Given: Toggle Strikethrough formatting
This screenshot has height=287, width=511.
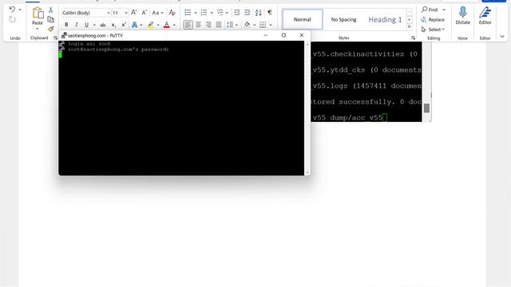Looking at the screenshot, I should 103,25.
